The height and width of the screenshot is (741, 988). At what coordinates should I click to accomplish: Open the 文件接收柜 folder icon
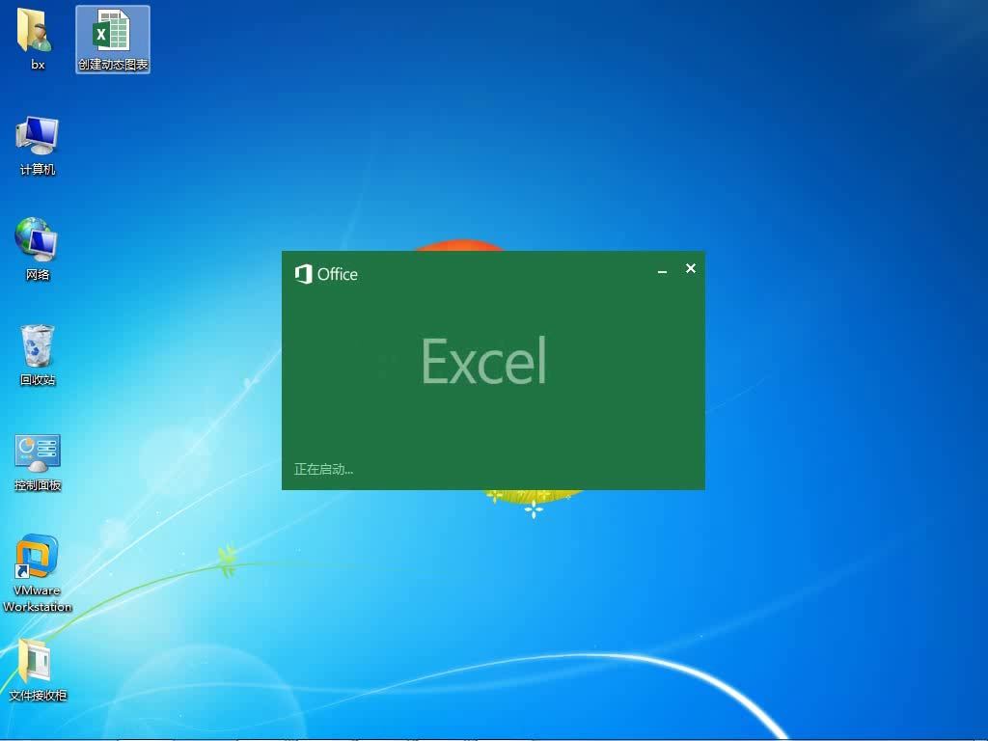tap(35, 661)
